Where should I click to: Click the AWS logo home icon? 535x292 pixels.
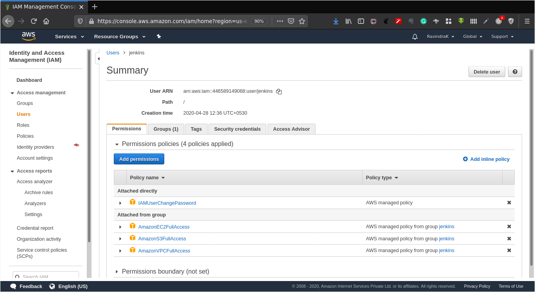tap(29, 36)
